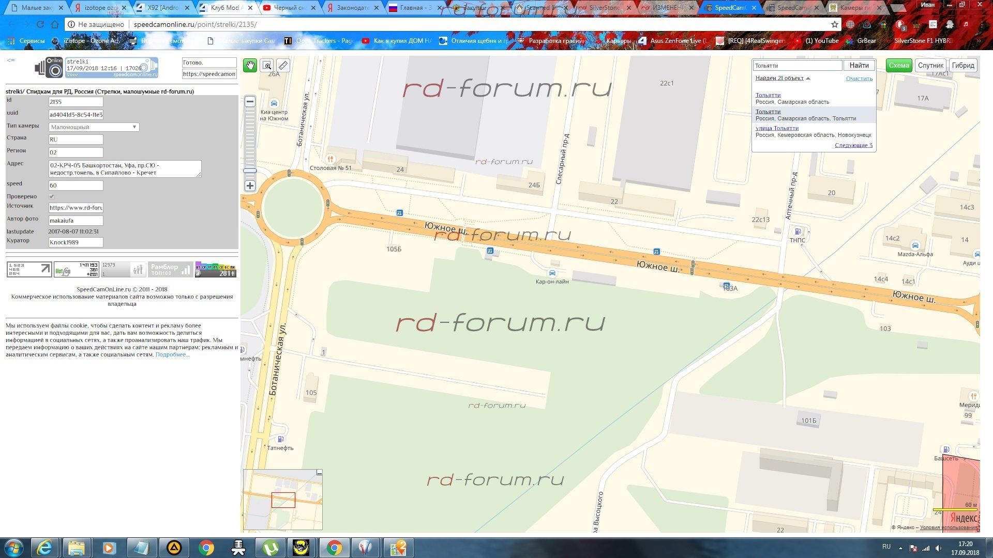This screenshot has height=558, width=993.
Task: Click the browser reload page icon
Action: click(40, 24)
